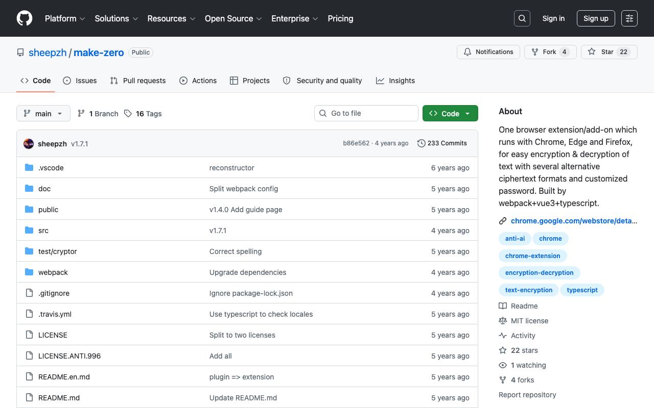Click the MIT license scale icon
This screenshot has width=654, height=408.
click(x=503, y=321)
